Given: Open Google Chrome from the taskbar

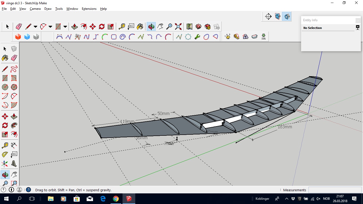Looking at the screenshot, I should coord(116,199).
